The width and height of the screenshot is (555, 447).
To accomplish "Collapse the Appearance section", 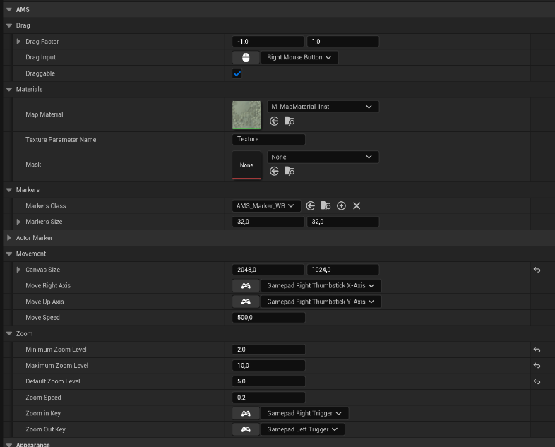I will [9, 444].
